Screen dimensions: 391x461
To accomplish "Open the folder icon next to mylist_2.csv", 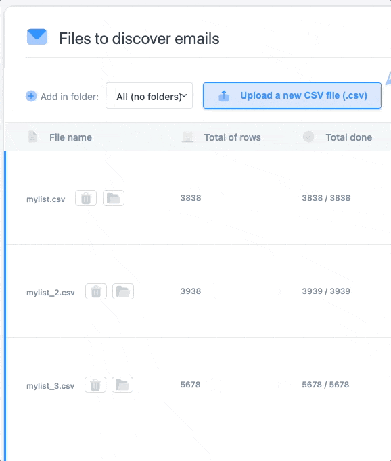I will pos(123,291).
